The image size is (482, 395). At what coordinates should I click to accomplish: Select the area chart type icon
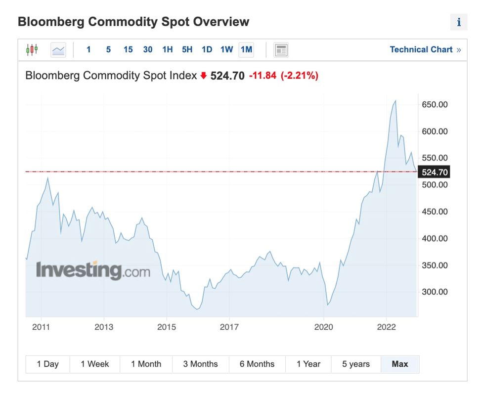pos(58,49)
